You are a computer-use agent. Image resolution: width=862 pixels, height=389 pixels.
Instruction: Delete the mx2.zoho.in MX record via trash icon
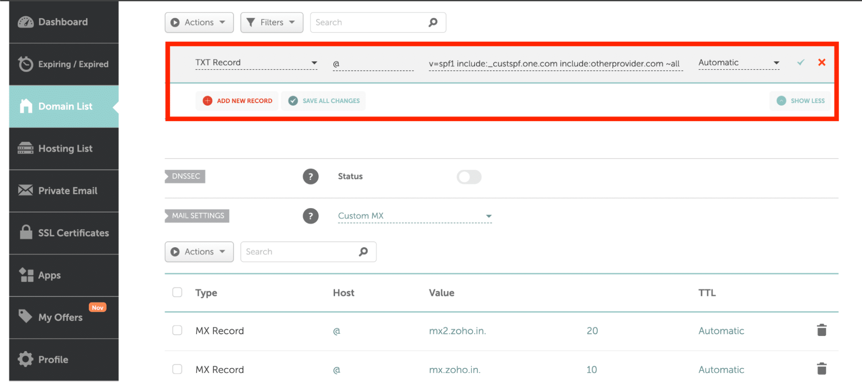(821, 330)
